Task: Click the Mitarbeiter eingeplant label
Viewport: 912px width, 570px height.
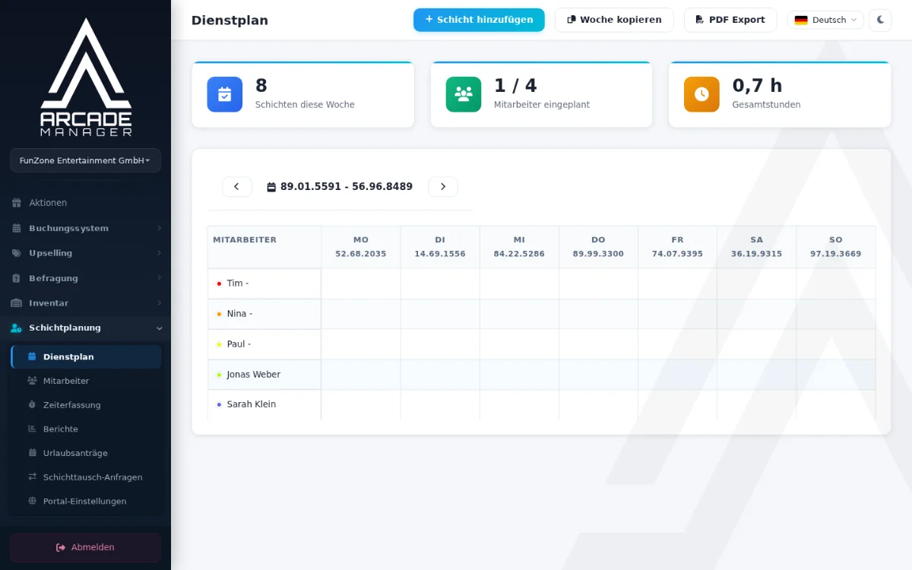Action: pyautogui.click(x=542, y=105)
